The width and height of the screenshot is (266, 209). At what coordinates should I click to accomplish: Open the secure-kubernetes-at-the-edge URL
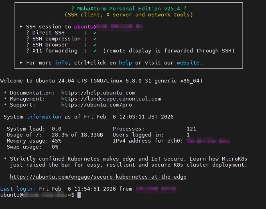pyautogui.click(x=98, y=177)
